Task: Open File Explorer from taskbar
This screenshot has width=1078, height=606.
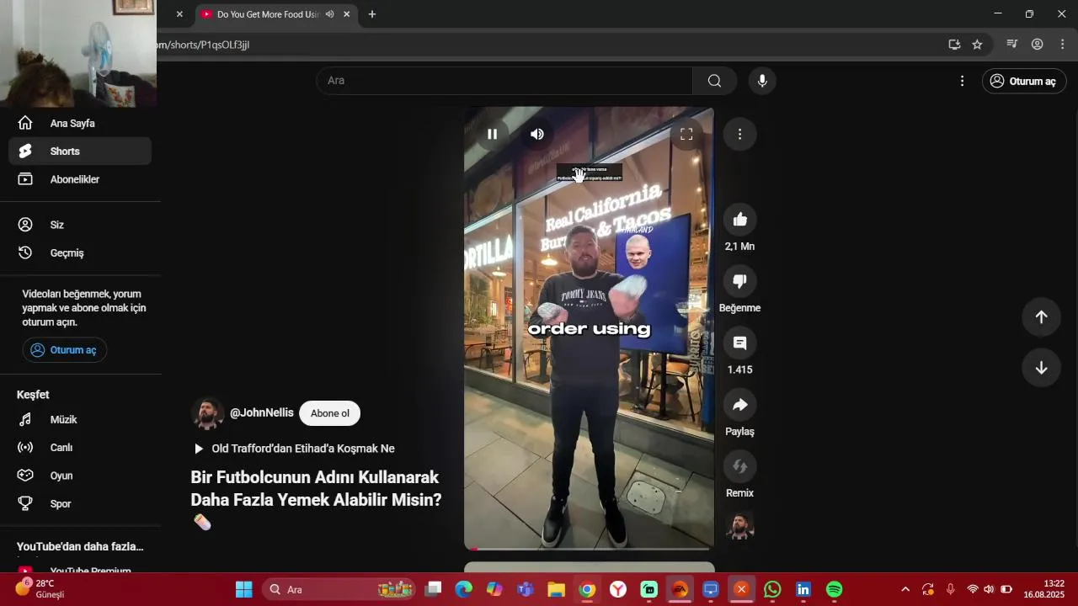Action: tap(556, 589)
